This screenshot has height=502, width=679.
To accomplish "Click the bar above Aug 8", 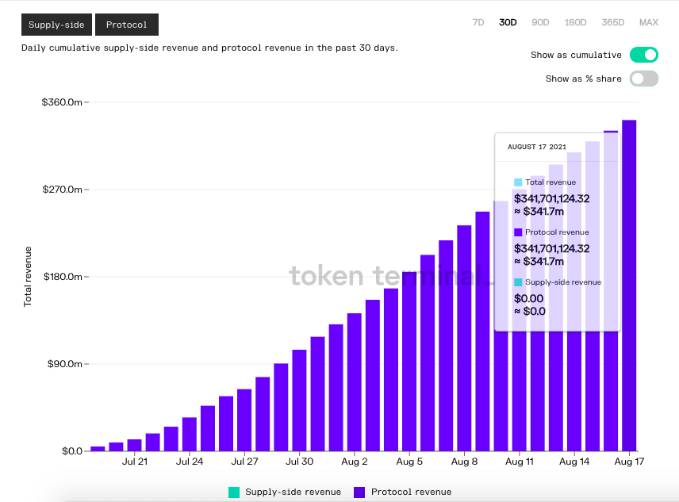I will point(464,338).
